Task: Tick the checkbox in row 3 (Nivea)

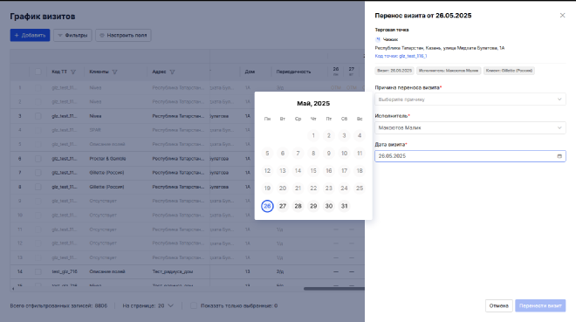Action: pyautogui.click(x=38, y=116)
